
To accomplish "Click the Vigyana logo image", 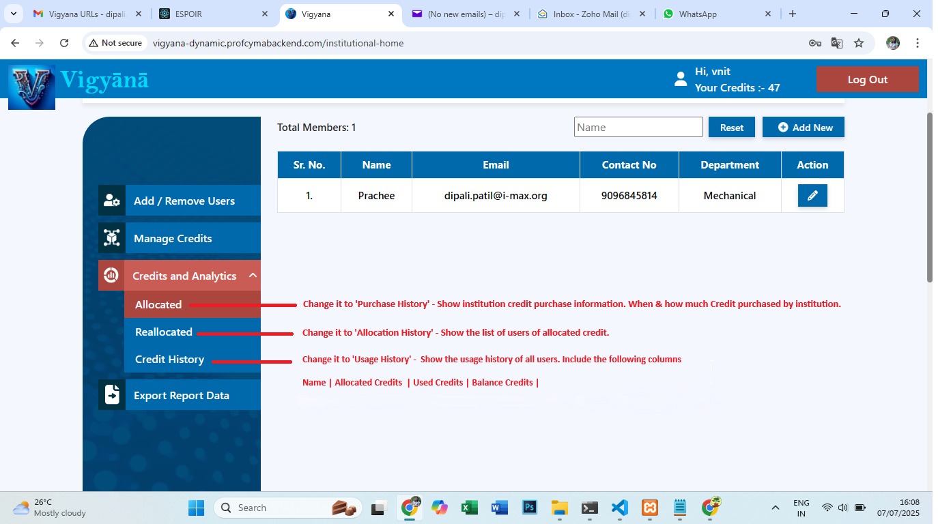I will click(31, 87).
